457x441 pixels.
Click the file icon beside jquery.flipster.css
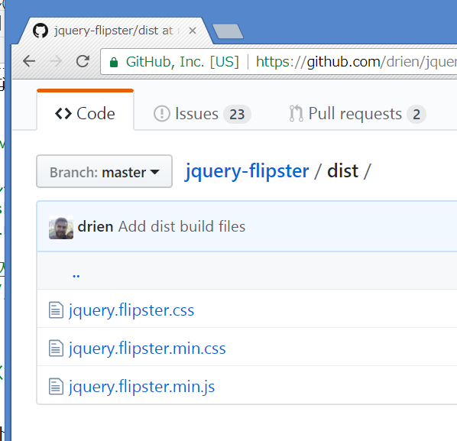(56, 310)
